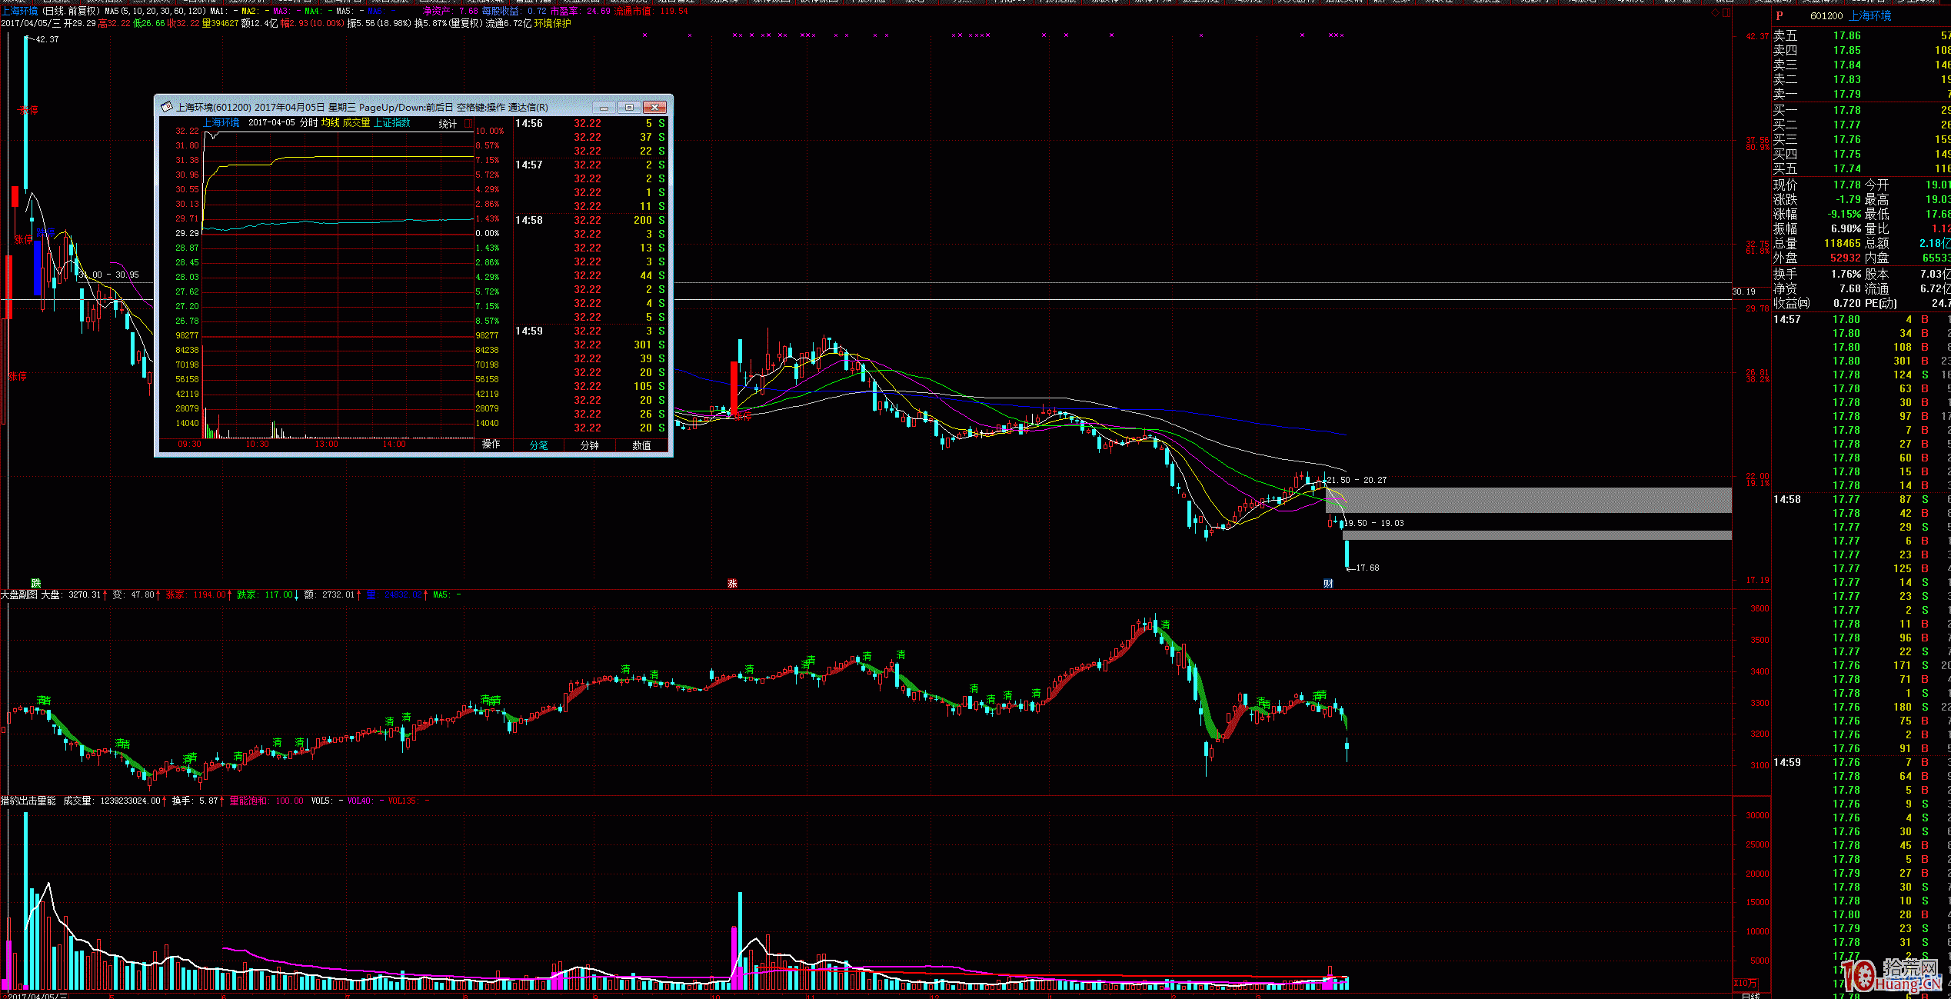Select the 买一 17.78 order row
The width and height of the screenshot is (1951, 999).
(1861, 110)
